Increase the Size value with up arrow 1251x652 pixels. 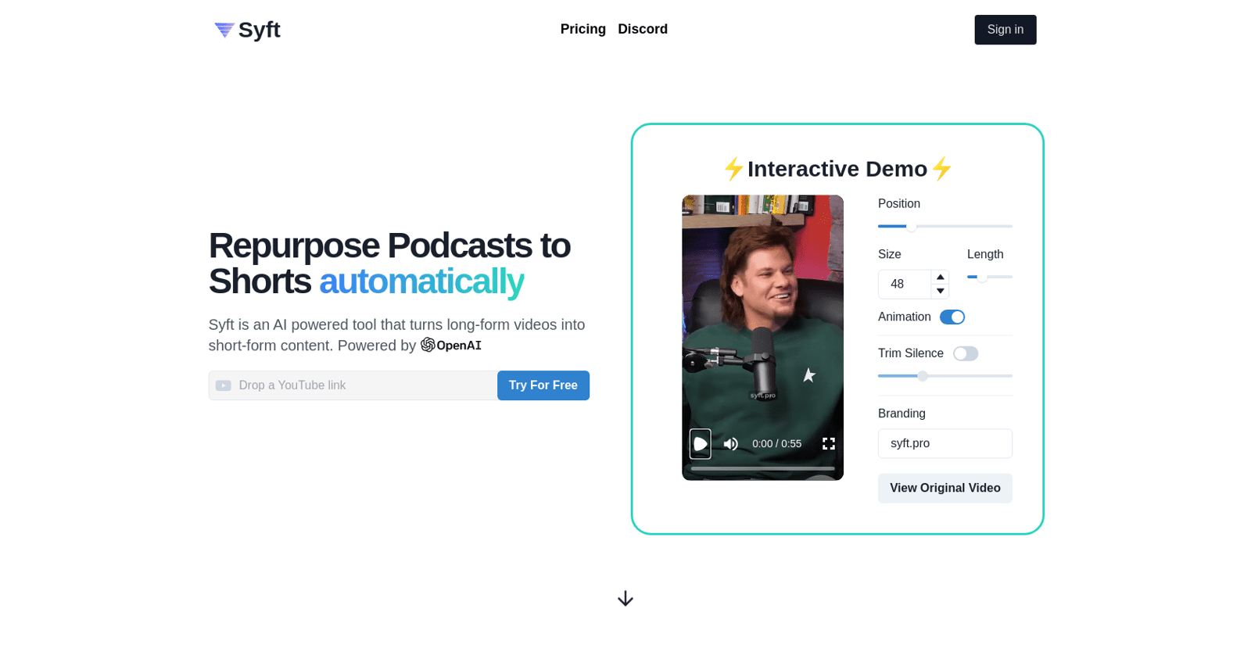pyautogui.click(x=941, y=278)
